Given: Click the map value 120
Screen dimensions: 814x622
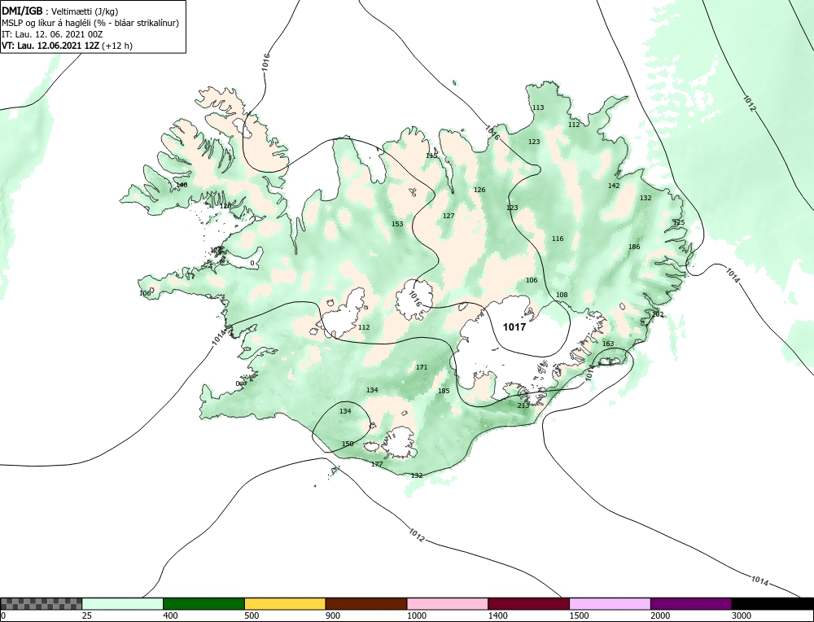Looking at the screenshot, I should point(225,206).
